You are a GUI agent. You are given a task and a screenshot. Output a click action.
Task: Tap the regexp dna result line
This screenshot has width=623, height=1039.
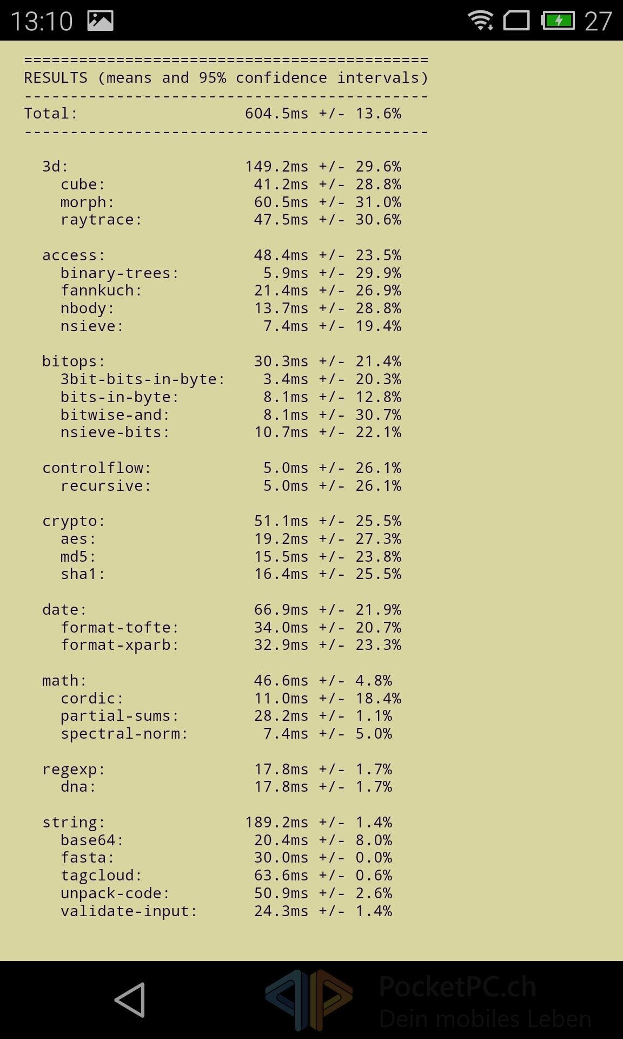227,787
